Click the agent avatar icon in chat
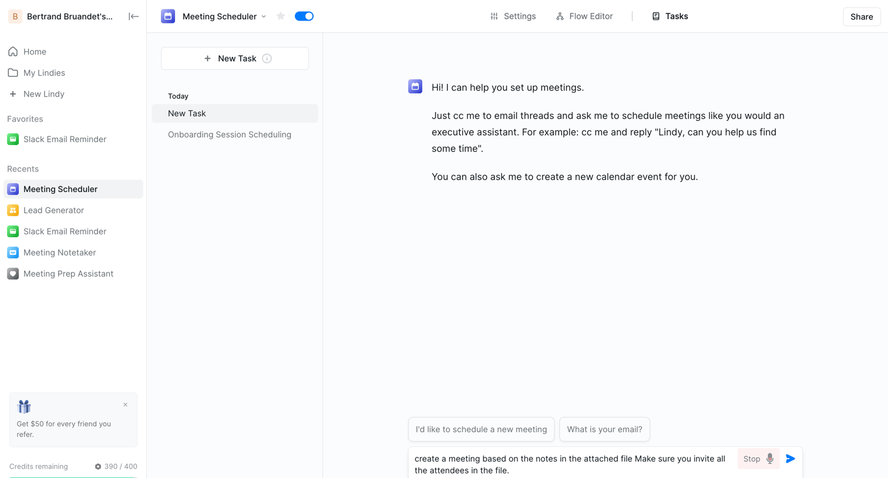888x478 pixels. coord(415,87)
